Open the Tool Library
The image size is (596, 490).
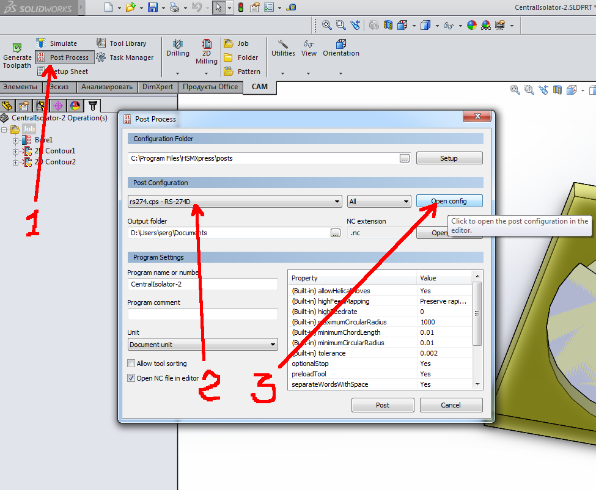tap(122, 43)
